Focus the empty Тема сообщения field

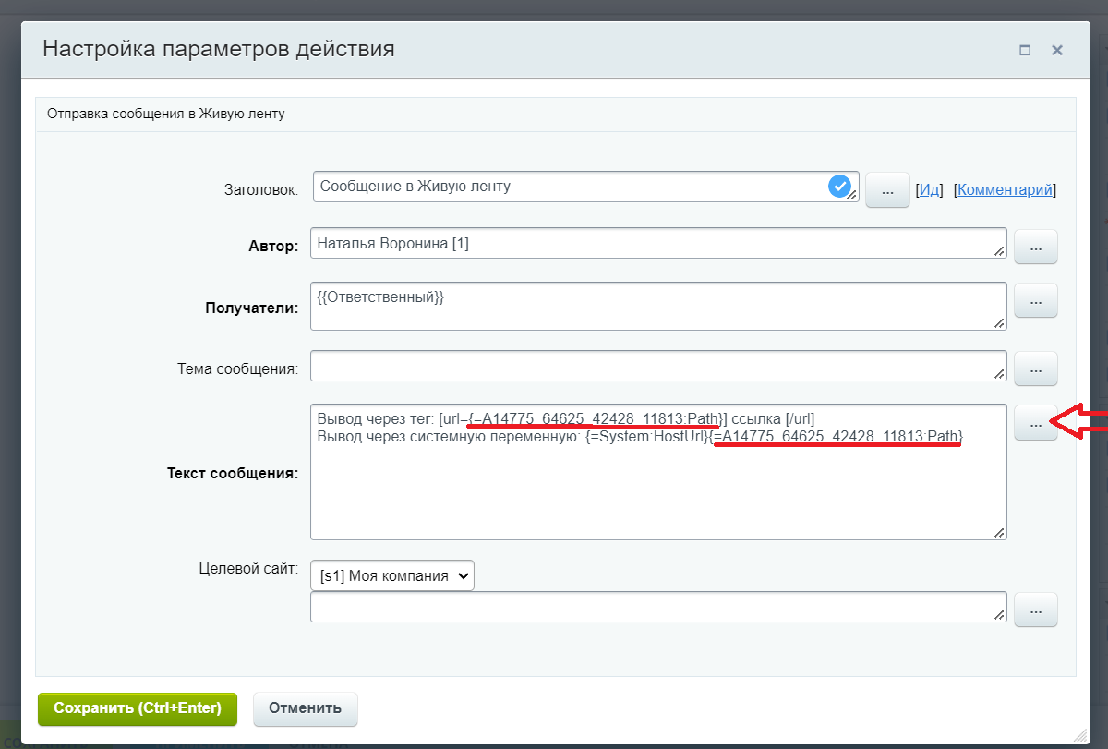click(656, 366)
